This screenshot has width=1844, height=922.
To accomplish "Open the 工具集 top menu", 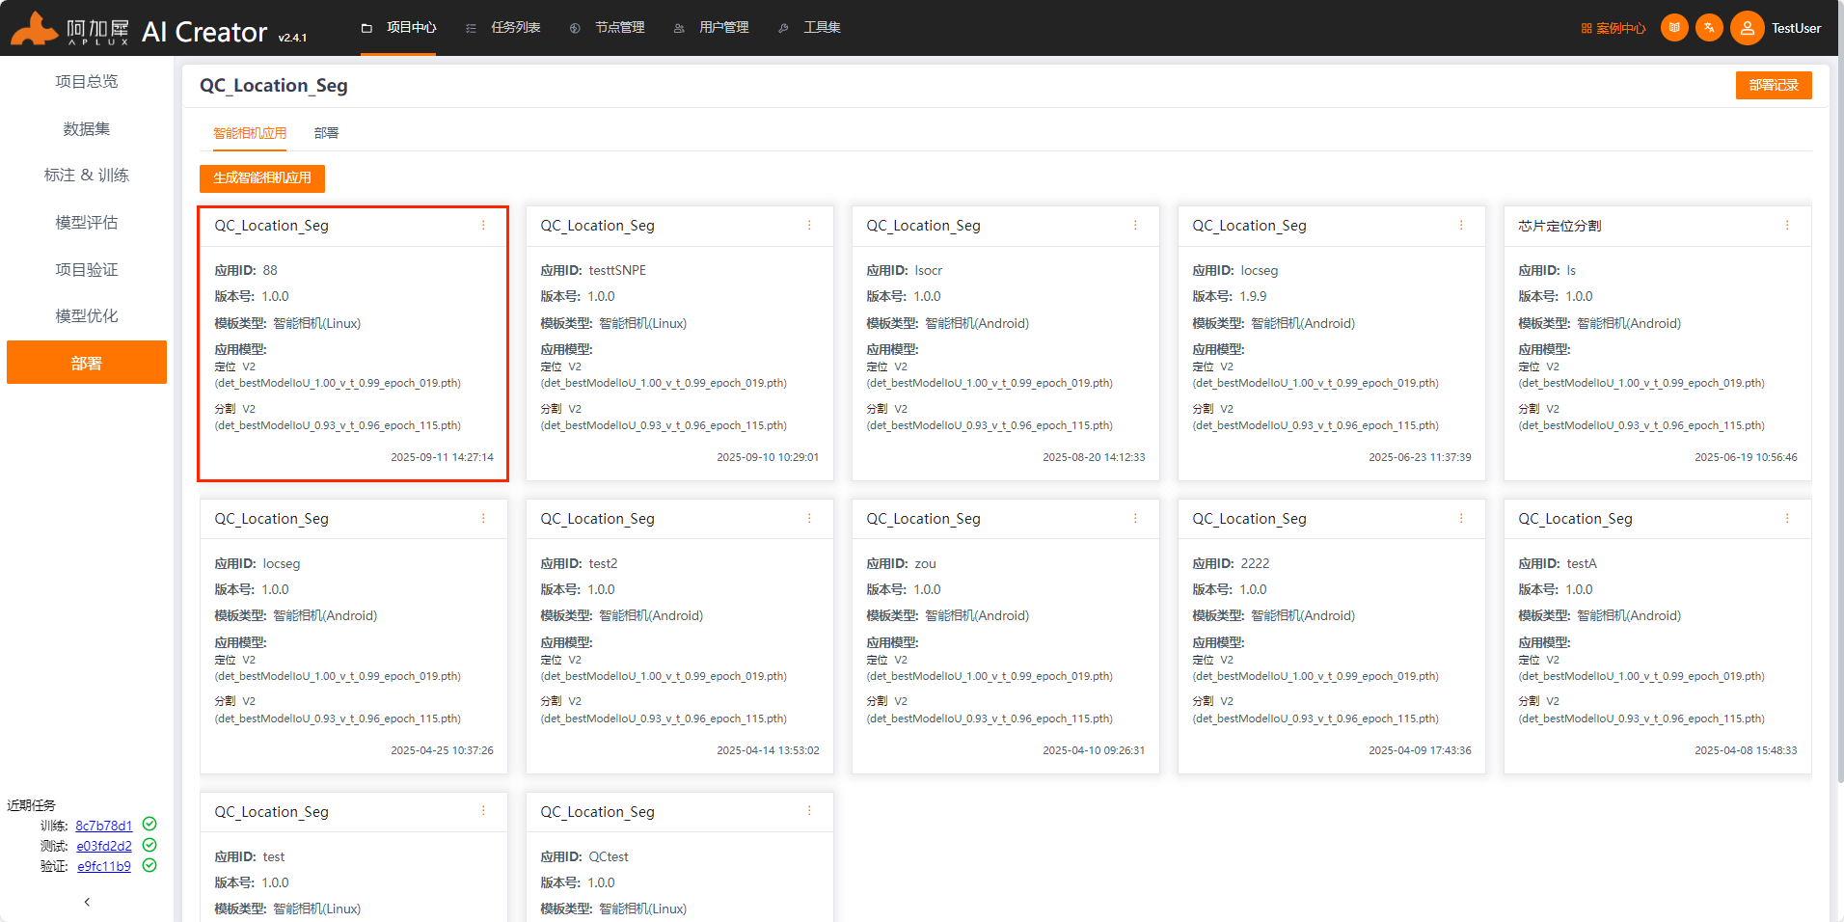I will click(810, 28).
